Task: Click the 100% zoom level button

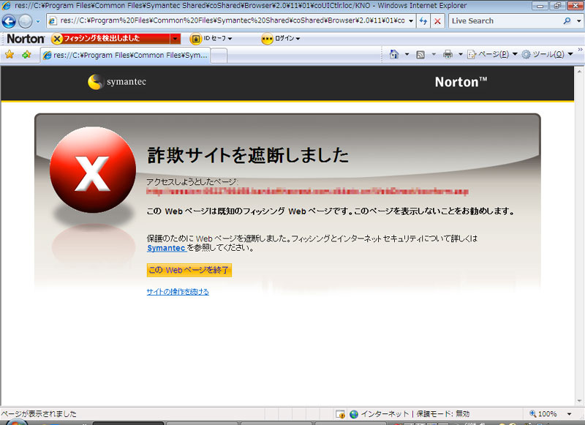Action: [x=543, y=414]
